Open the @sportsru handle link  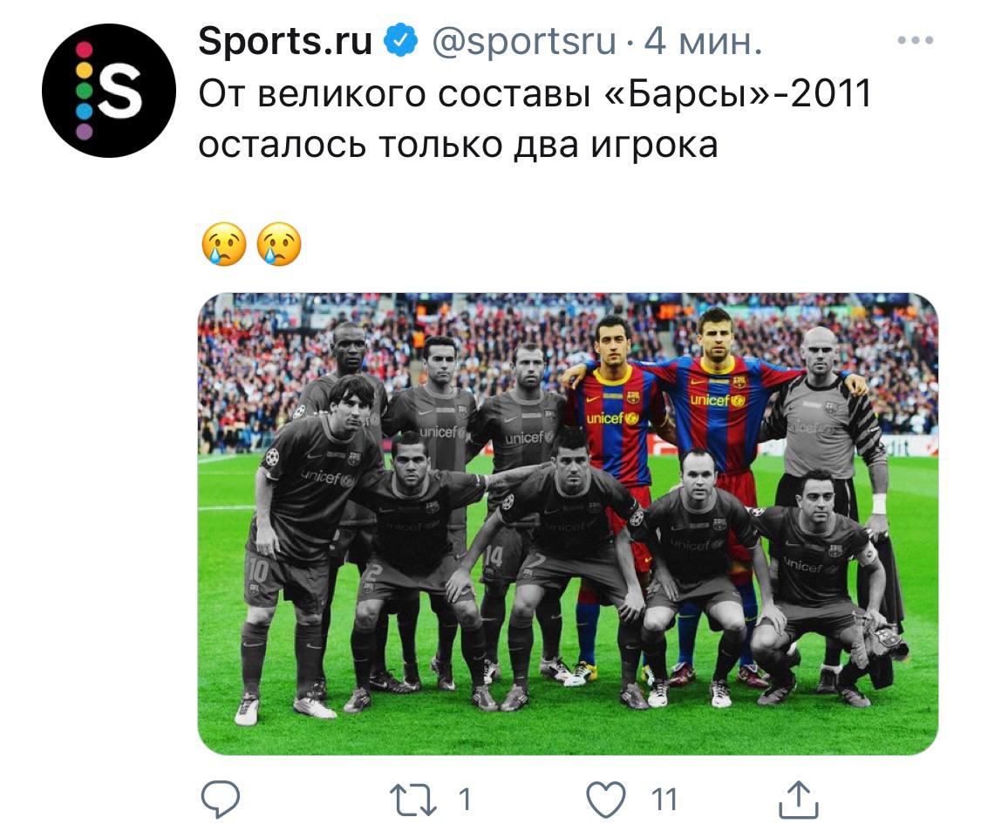coord(524,42)
